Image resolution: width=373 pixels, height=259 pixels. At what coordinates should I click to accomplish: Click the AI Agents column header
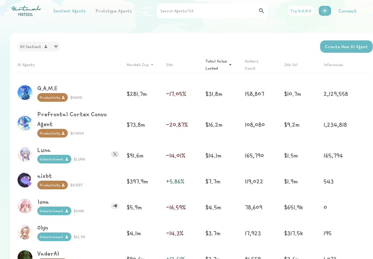coord(26,65)
